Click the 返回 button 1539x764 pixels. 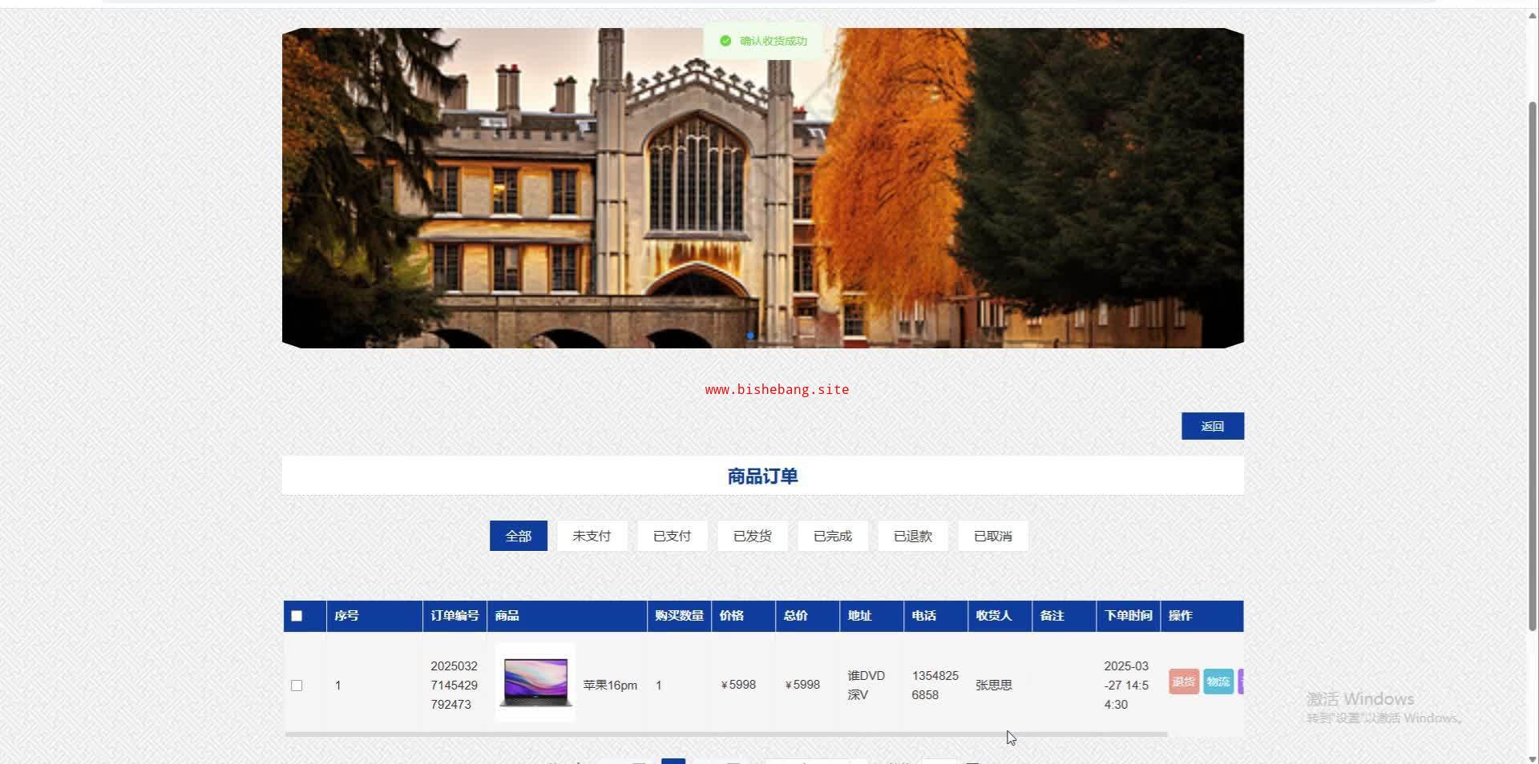coord(1212,426)
